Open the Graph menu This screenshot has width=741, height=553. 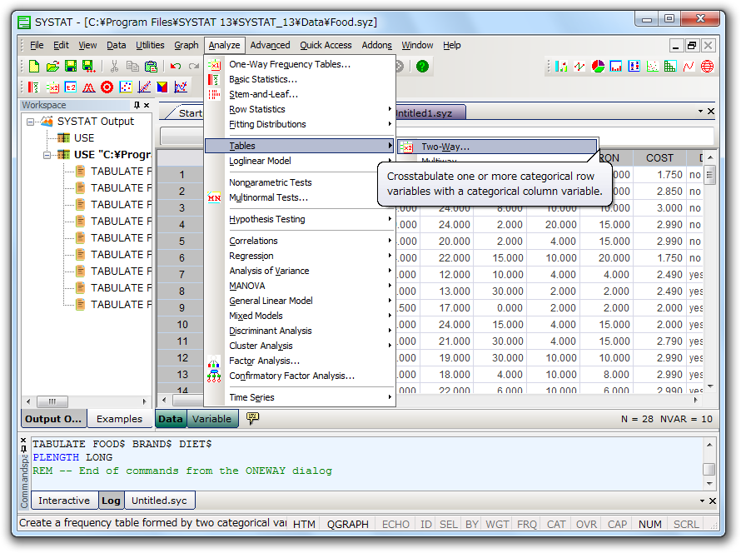pyautogui.click(x=186, y=45)
